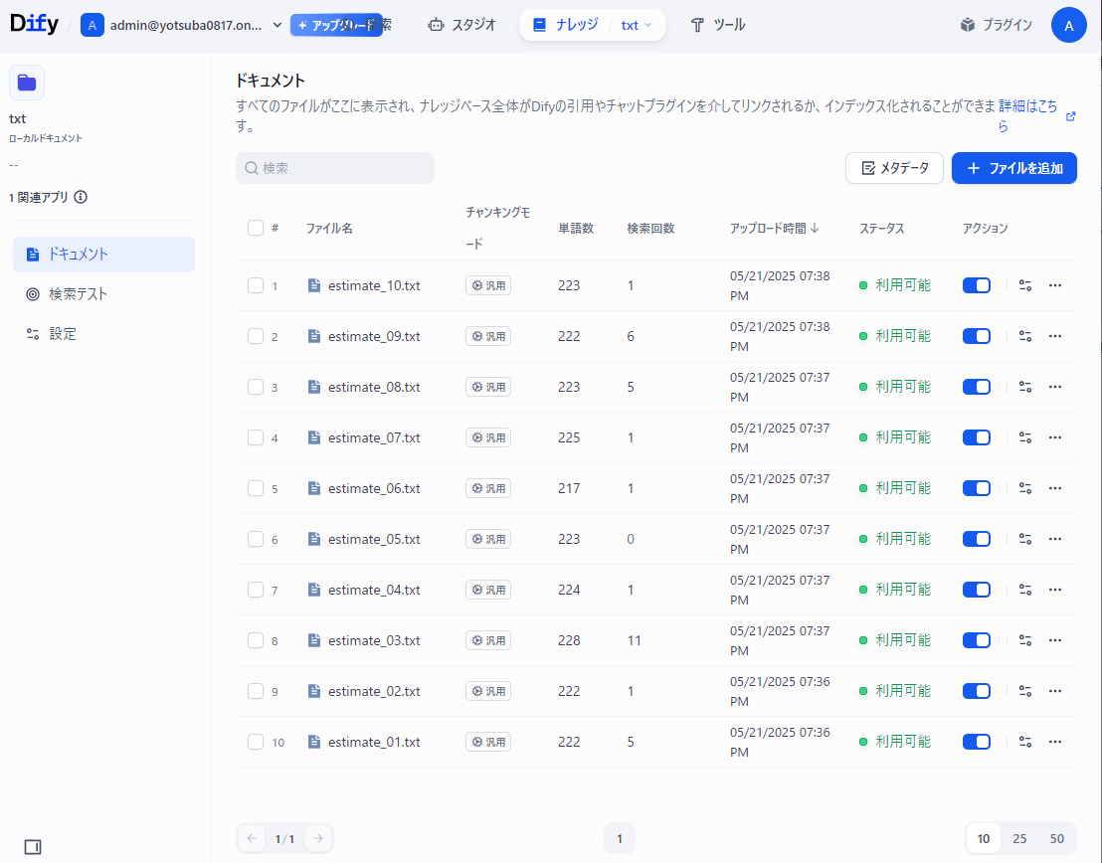
Task: Open settings icon for estimate_08.txt row
Action: [1025, 387]
